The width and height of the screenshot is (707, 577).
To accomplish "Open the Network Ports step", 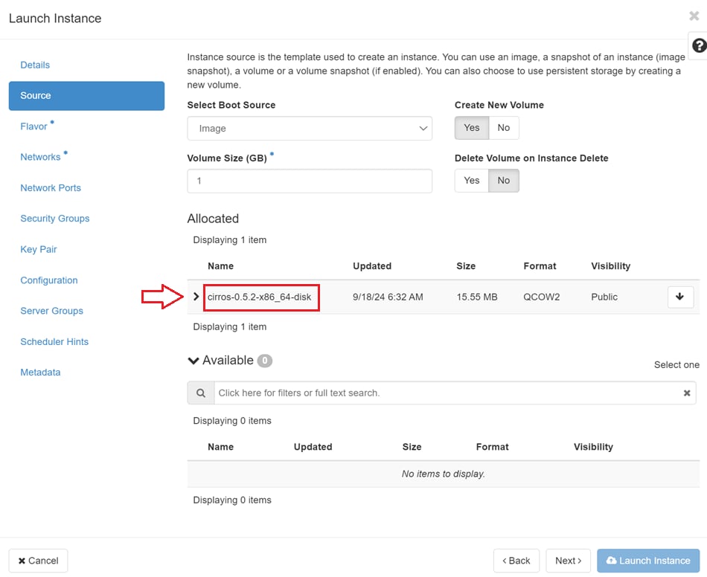I will [51, 188].
